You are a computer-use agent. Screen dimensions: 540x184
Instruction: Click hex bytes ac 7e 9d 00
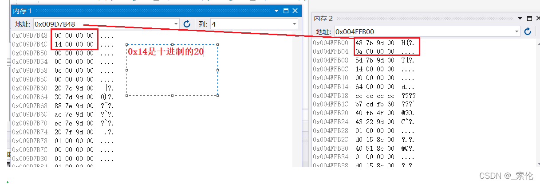(x=74, y=114)
